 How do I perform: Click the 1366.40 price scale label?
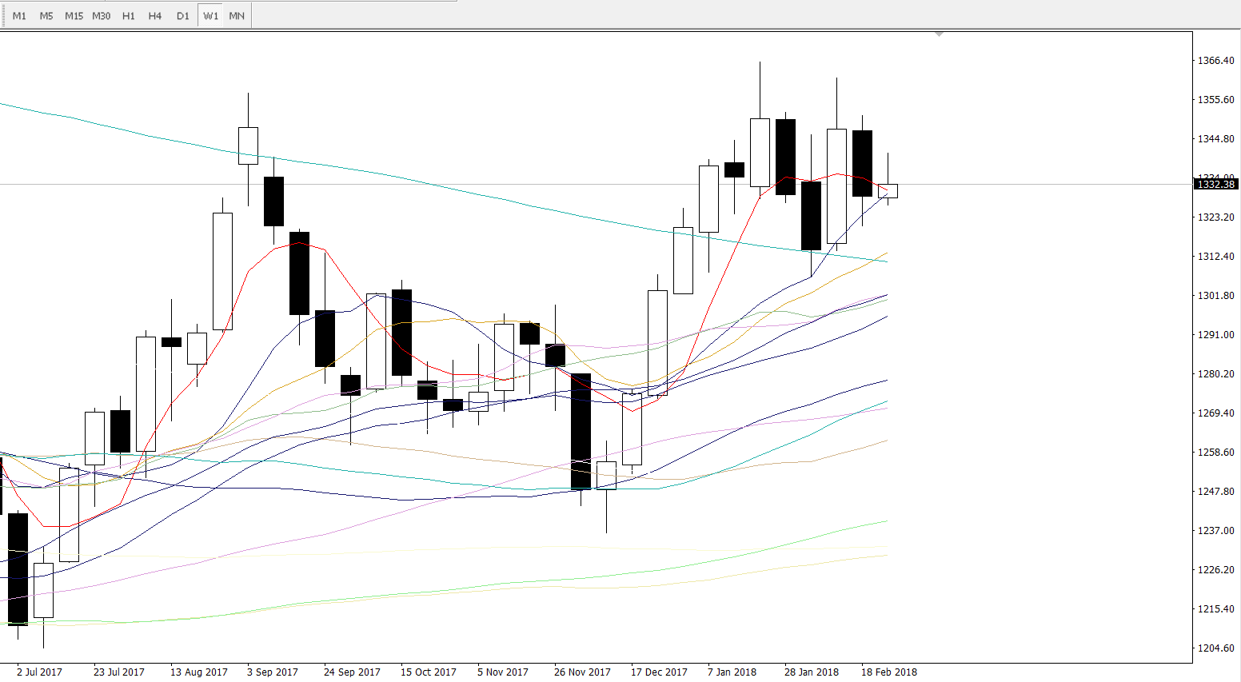point(1215,61)
